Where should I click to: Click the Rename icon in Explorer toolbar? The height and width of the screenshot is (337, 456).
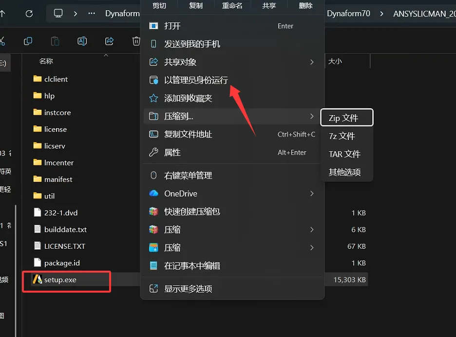(82, 41)
